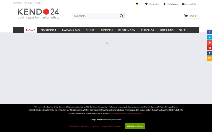Open the HOME navigation tab
The width and height of the screenshot is (212, 132).
30,30
